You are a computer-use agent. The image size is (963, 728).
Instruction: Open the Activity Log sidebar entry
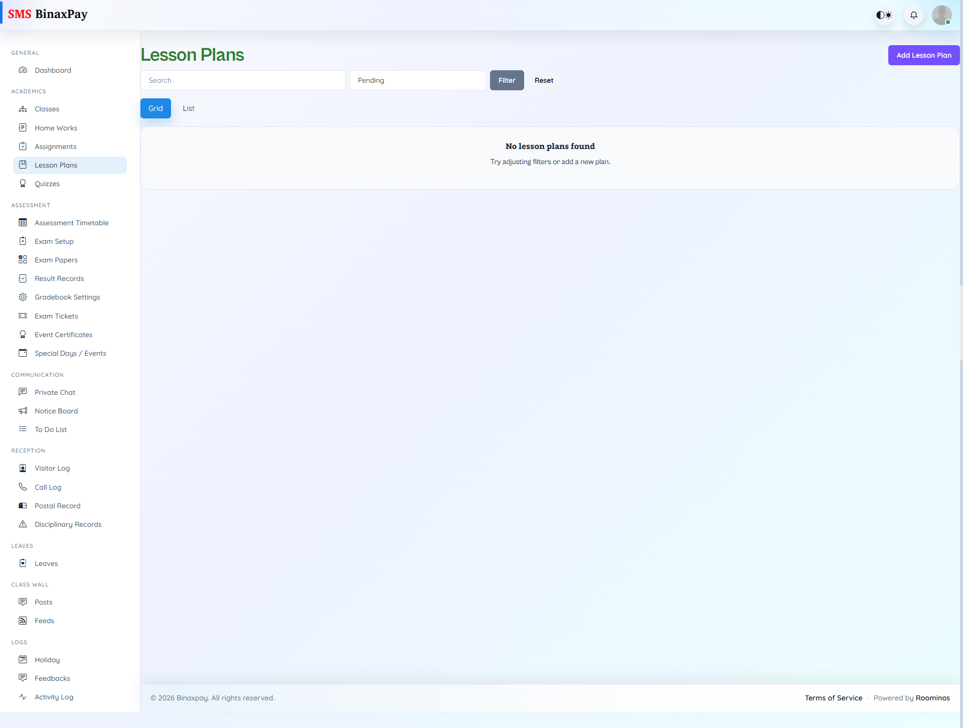[54, 697]
